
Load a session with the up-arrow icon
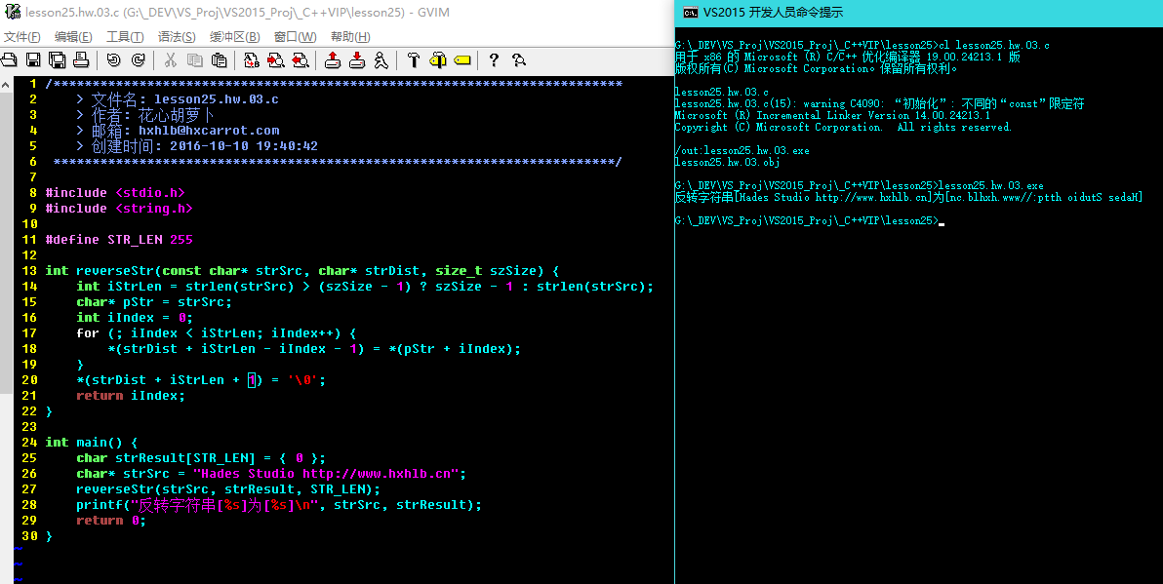click(x=333, y=60)
